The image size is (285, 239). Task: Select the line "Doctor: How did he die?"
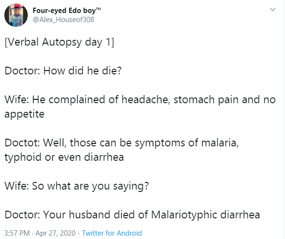(x=63, y=71)
